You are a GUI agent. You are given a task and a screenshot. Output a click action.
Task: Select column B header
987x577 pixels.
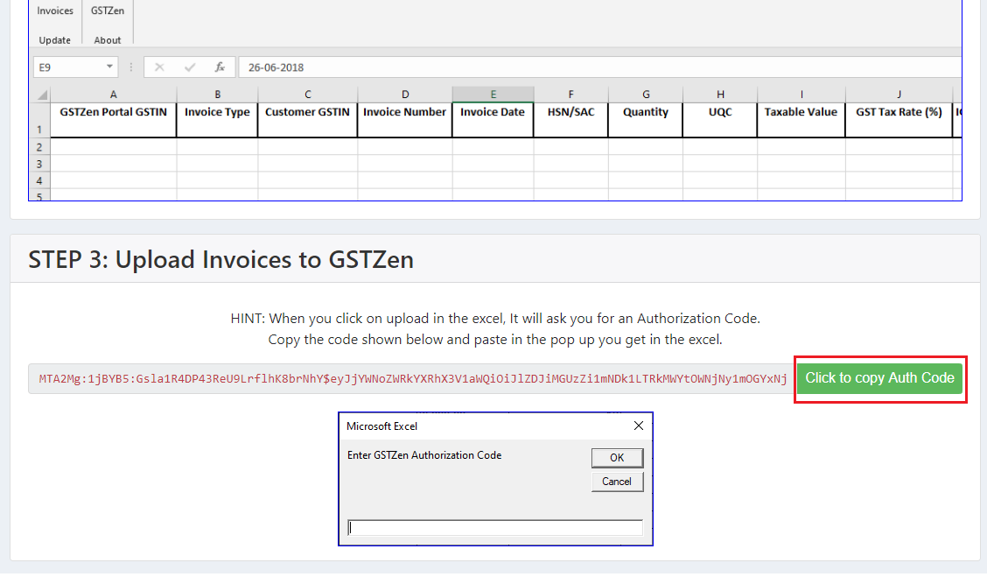217,95
